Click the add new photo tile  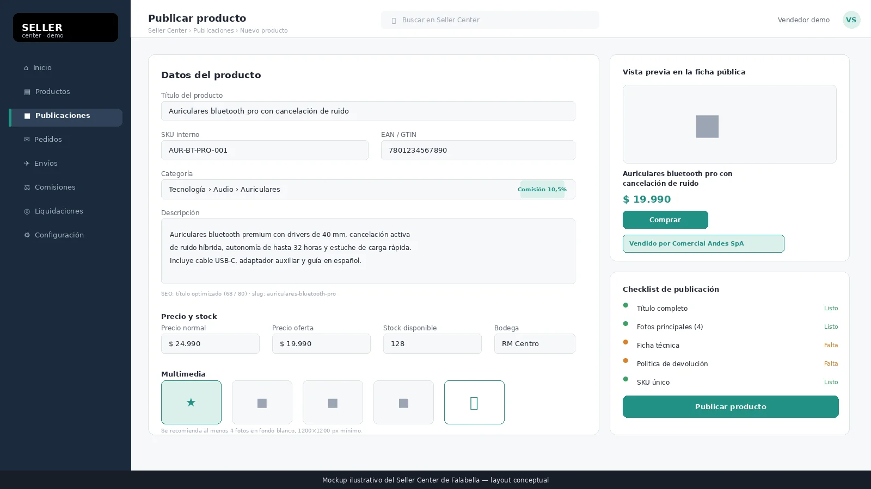pyautogui.click(x=474, y=402)
